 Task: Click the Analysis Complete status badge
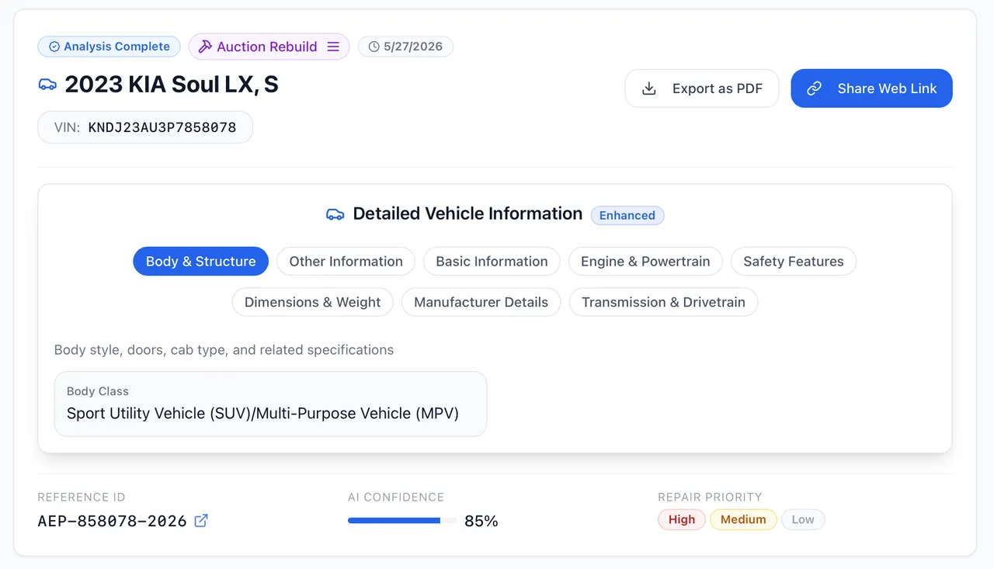109,47
